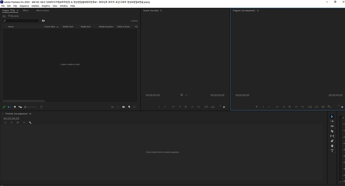Toggle linked selection in Timeline
Screen dimensions: 345x186
pyautogui.click(x=18, y=123)
